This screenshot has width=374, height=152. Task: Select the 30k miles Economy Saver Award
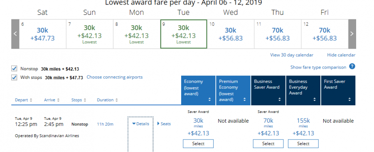pos(198,144)
